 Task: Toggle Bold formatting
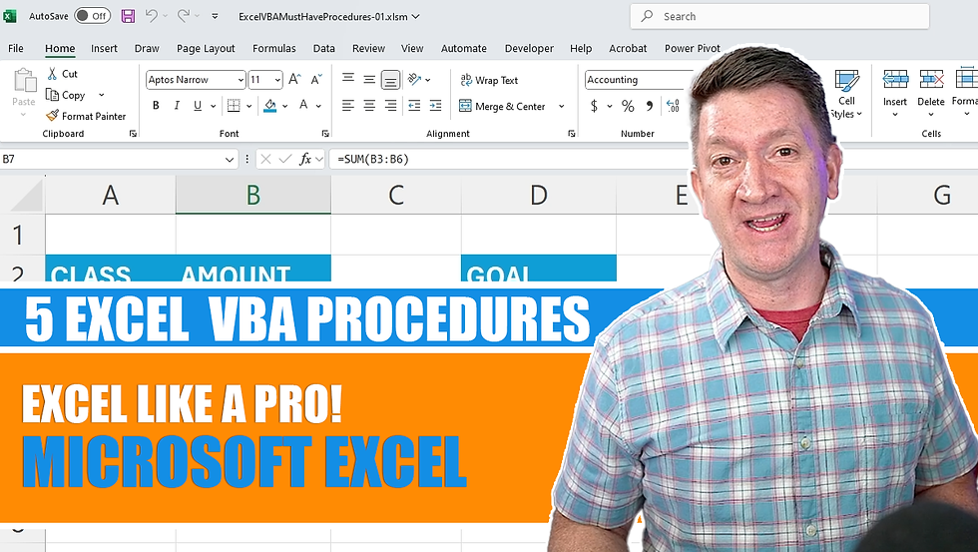(x=156, y=106)
